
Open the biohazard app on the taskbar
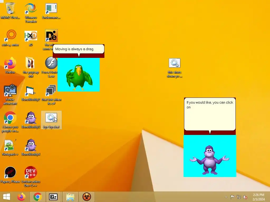tap(86, 197)
